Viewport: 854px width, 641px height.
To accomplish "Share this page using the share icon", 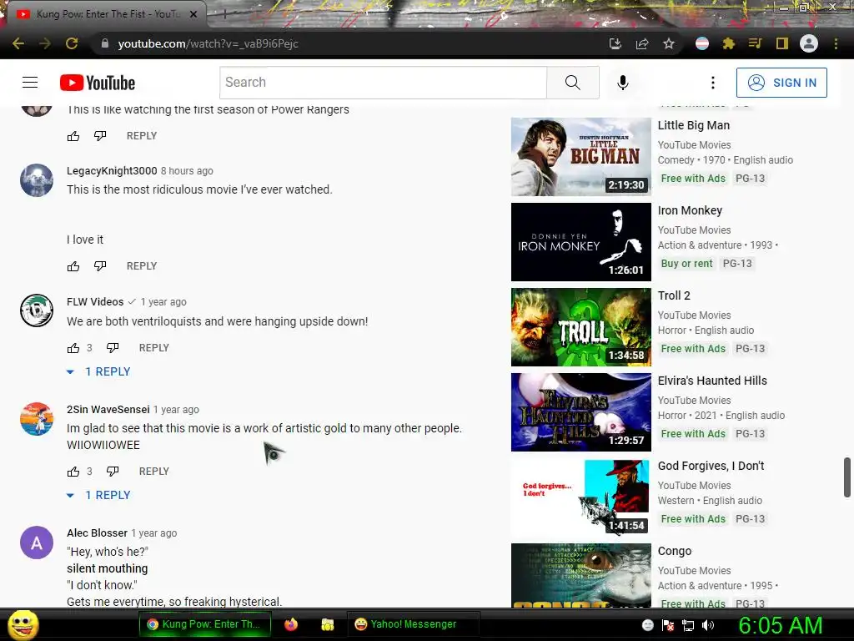I will tap(642, 43).
